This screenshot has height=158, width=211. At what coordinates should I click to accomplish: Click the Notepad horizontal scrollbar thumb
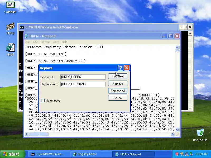click(39, 134)
